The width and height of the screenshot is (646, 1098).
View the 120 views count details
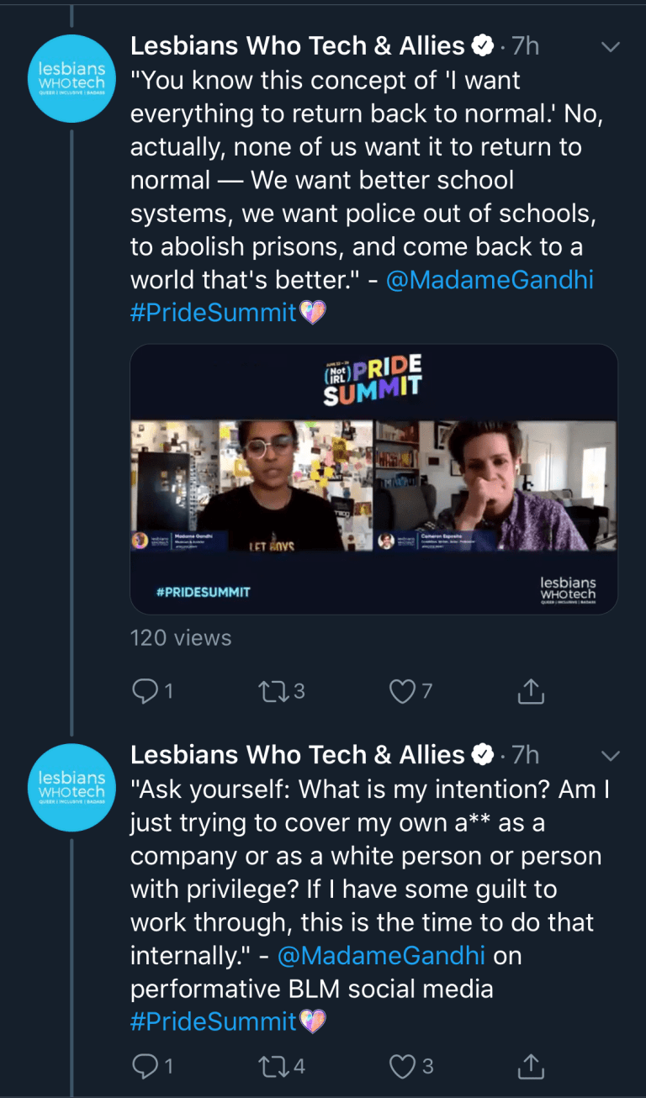pos(180,638)
